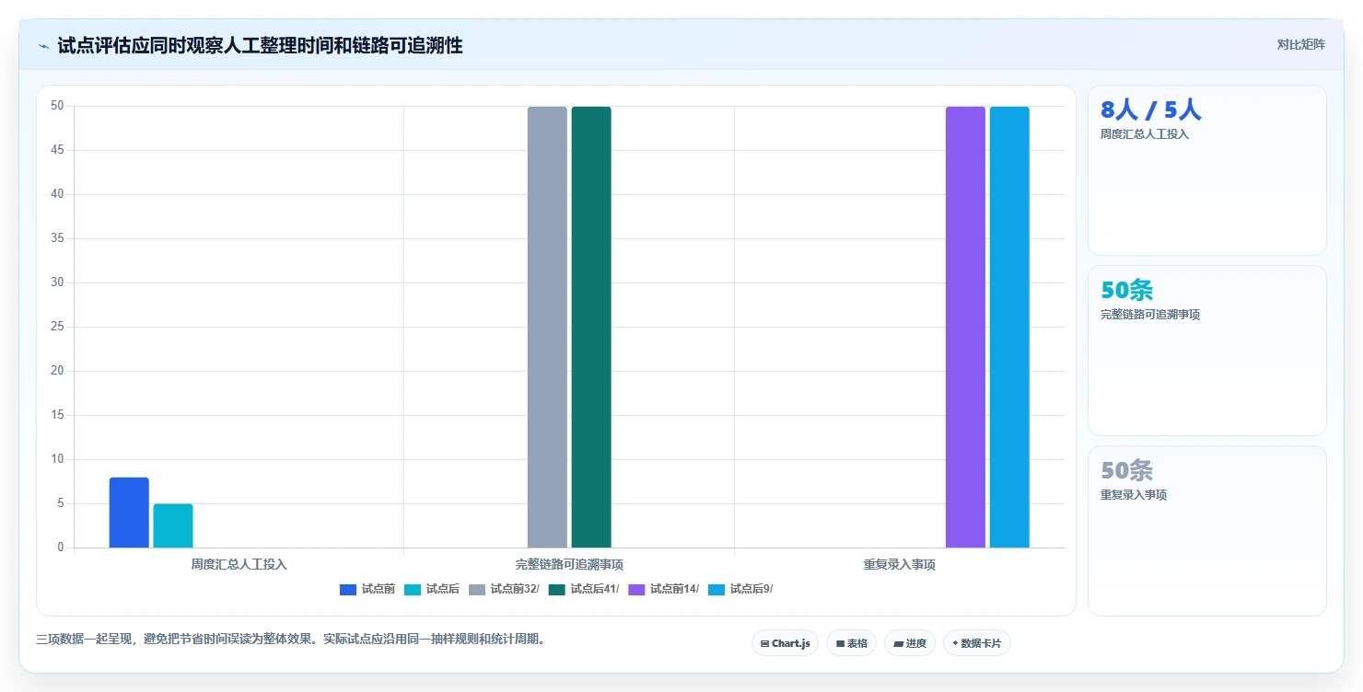Click the gray bar in 完整链路可追溯事项 group
This screenshot has width=1363, height=692.
pyautogui.click(x=547, y=327)
